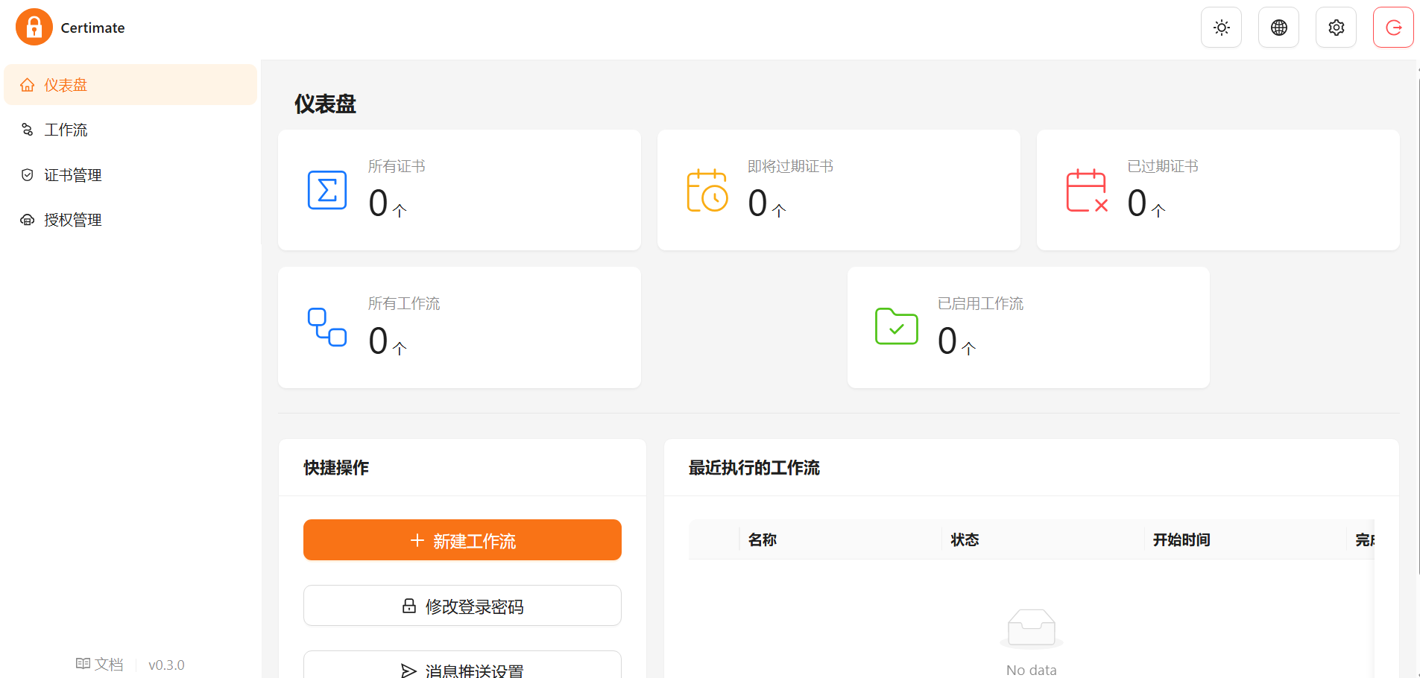
Task: Click the v0.3.0 version link
Action: point(166,665)
